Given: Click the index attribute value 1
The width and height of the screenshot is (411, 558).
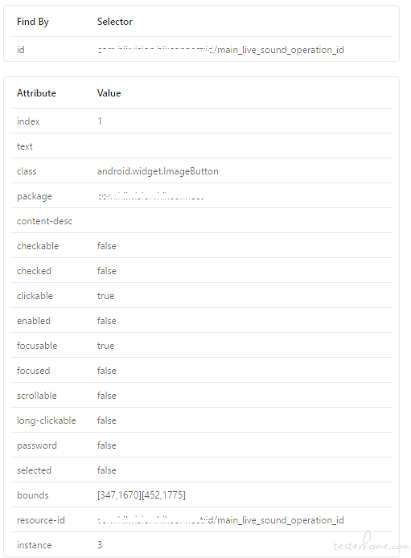Looking at the screenshot, I should pos(100,121).
